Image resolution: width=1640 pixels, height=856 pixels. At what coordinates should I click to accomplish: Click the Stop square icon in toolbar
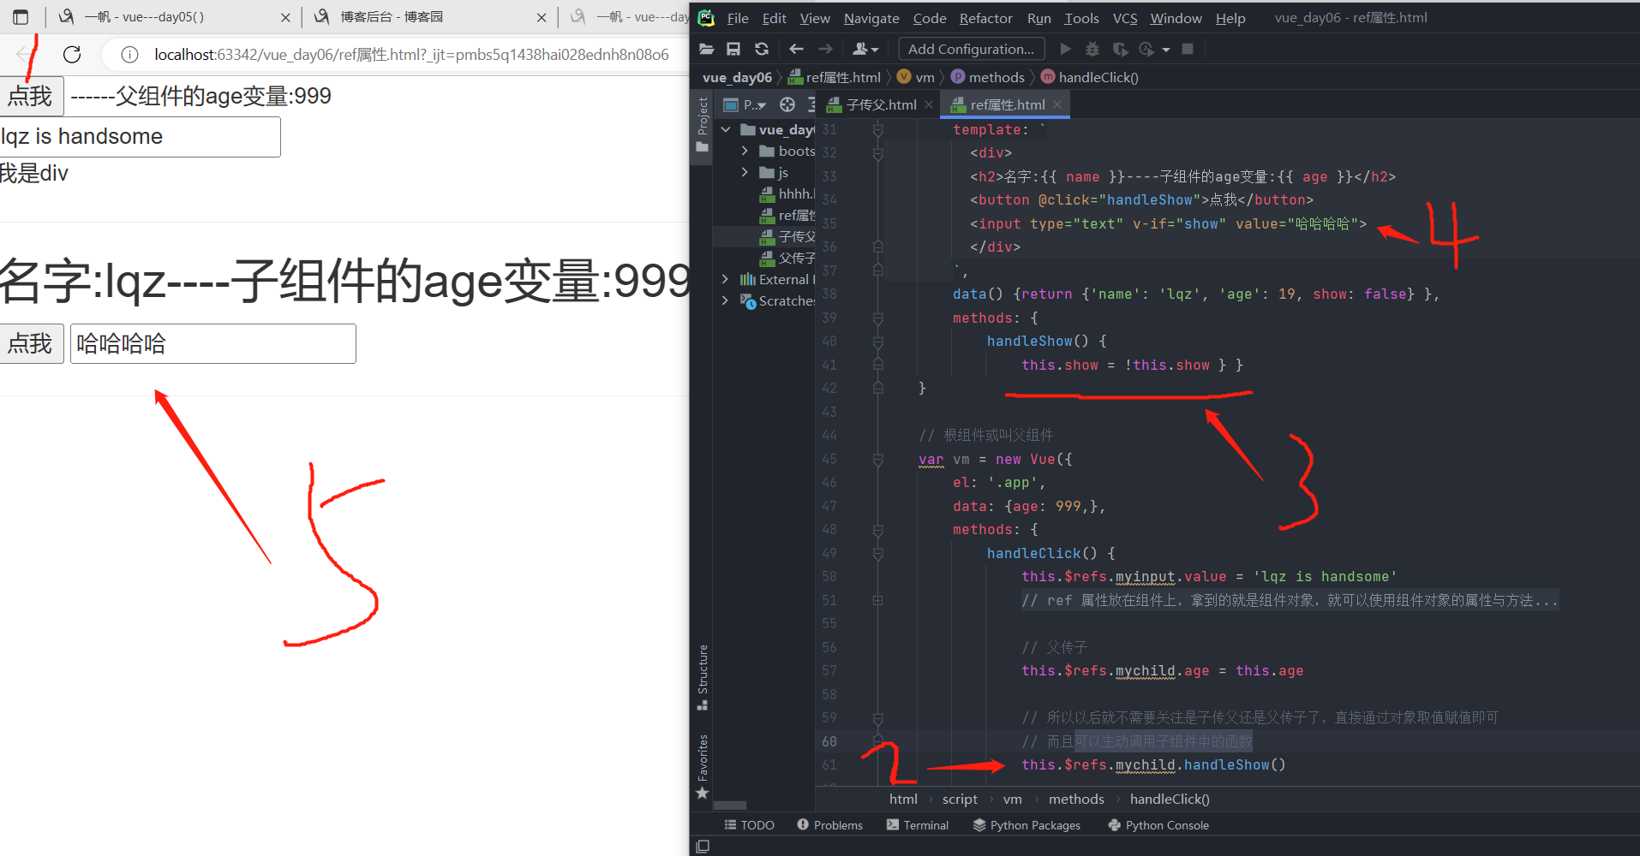click(1188, 49)
